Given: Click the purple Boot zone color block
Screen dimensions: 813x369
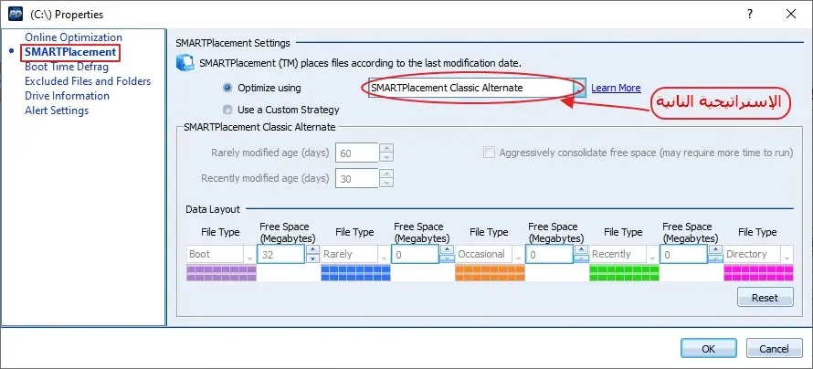Looking at the screenshot, I should coord(221,273).
